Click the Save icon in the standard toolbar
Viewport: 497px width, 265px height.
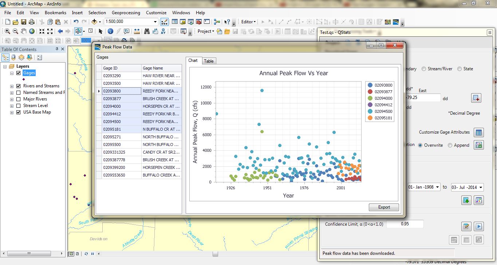click(24, 22)
